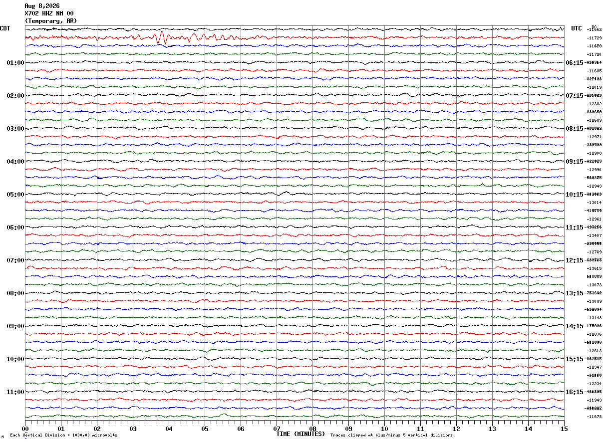Select minute 07 tick on bottom axis
This screenshot has width=604, height=442.
[277, 429]
